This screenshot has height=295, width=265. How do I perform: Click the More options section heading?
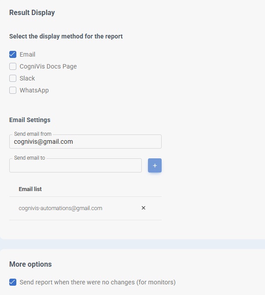(x=30, y=264)
